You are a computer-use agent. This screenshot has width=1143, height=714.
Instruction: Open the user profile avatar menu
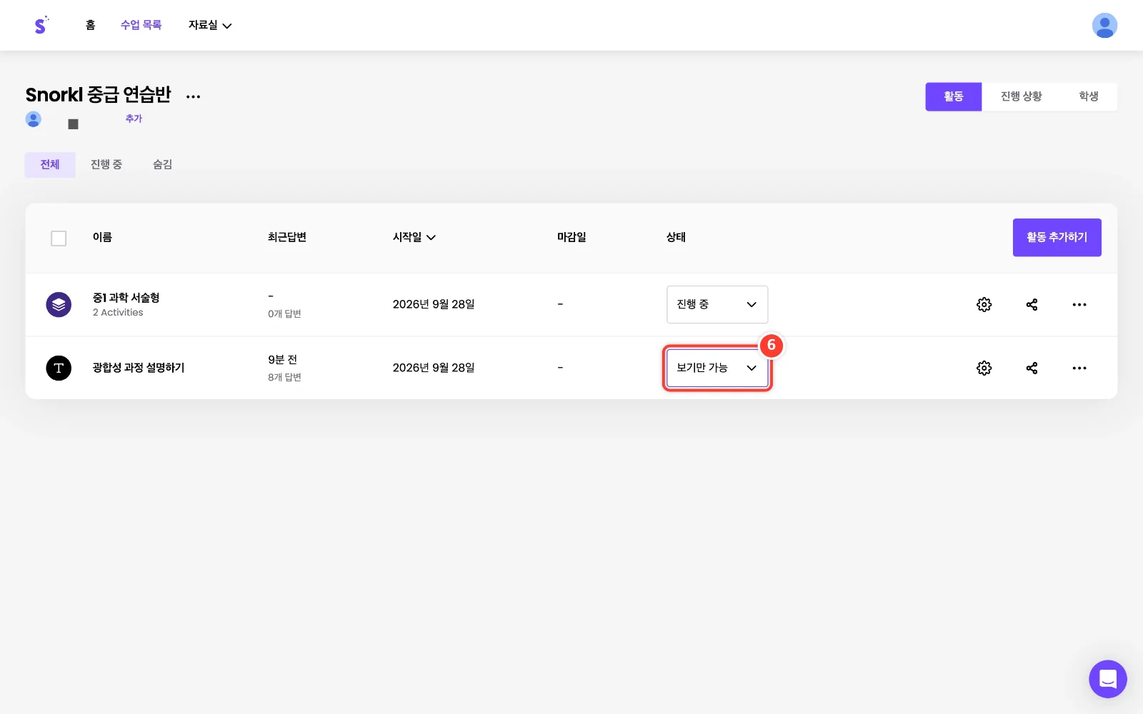1104,25
